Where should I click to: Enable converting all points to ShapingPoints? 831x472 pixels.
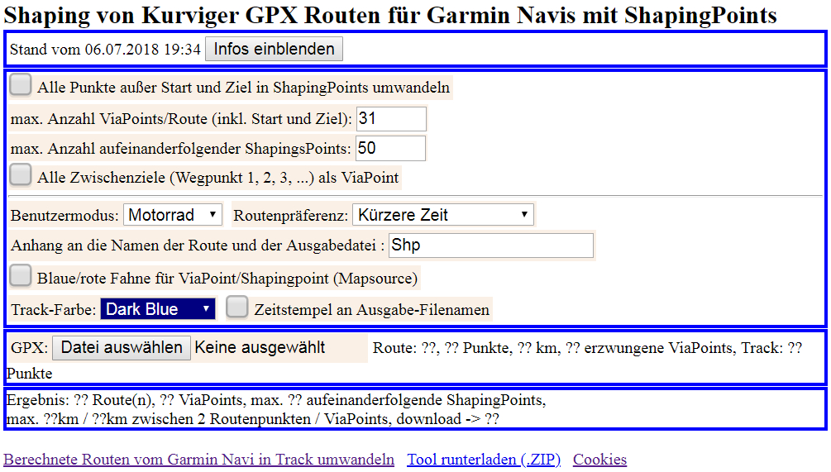point(21,85)
